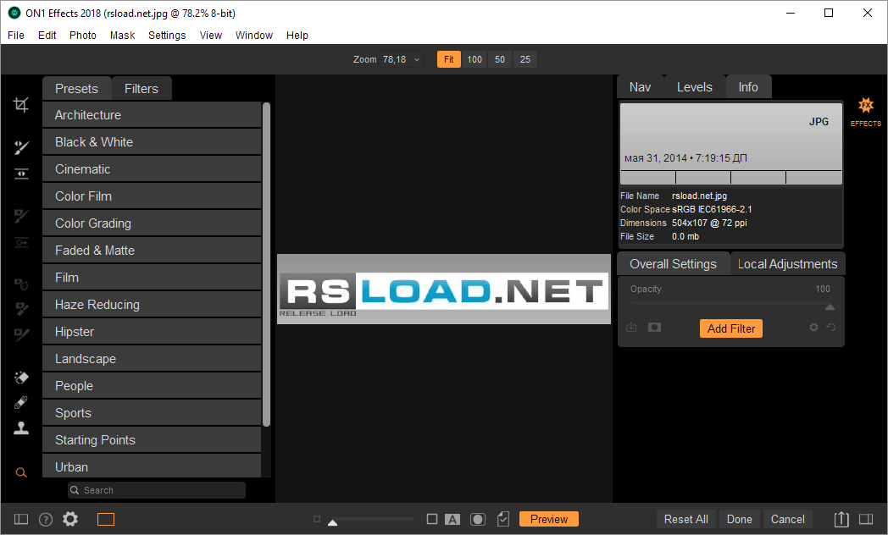Open preferences gear icon in bottom bar
The height and width of the screenshot is (535, 888).
(70, 519)
